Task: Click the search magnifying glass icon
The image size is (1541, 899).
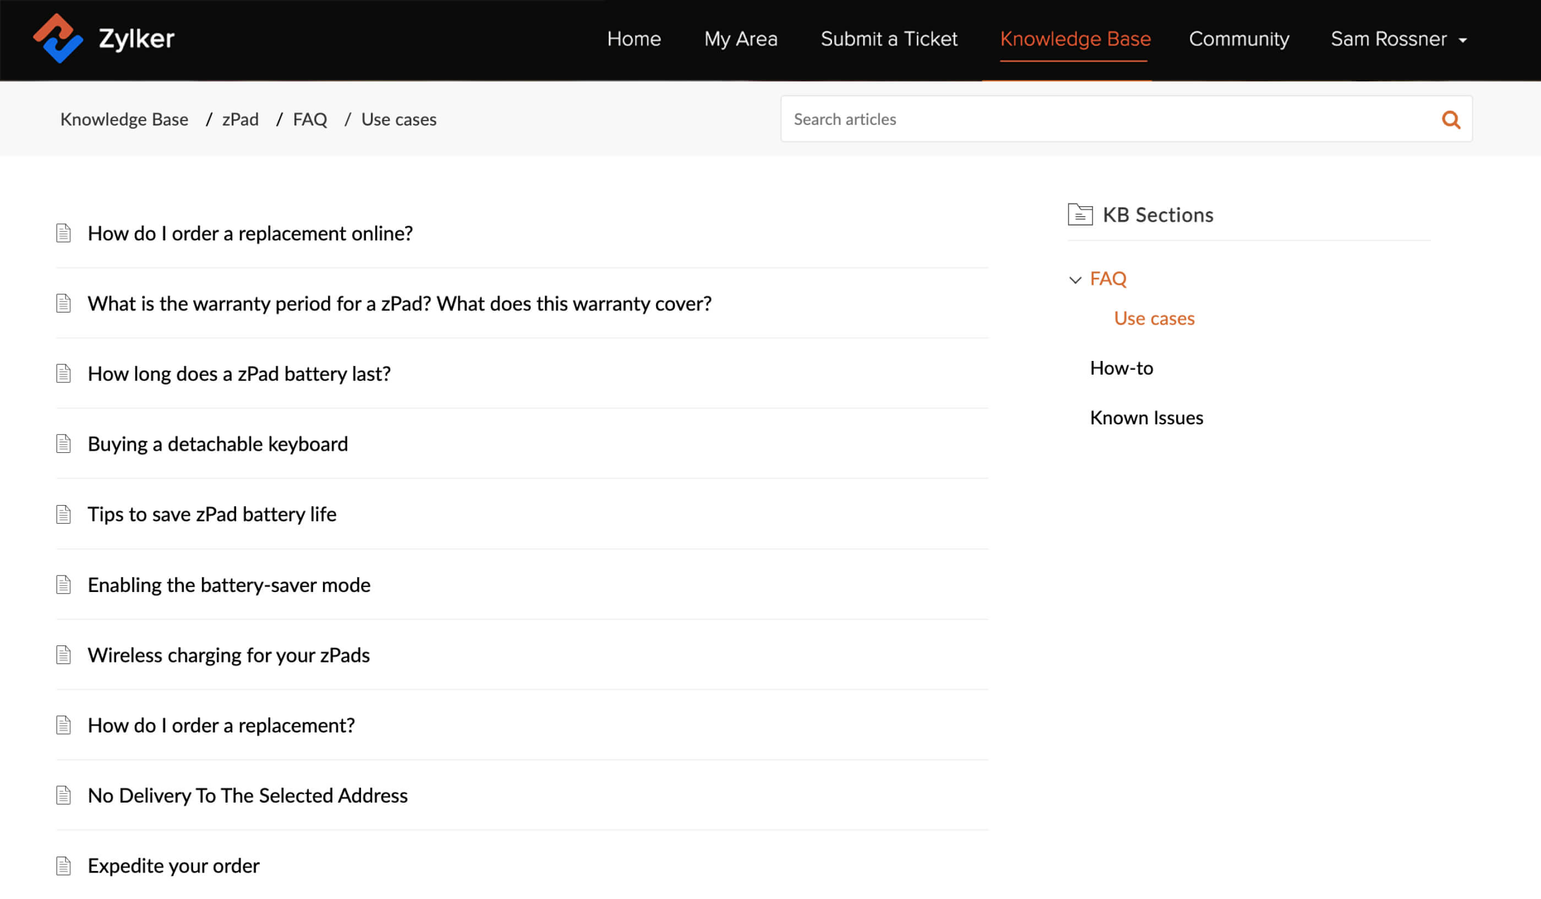Action: tap(1451, 119)
